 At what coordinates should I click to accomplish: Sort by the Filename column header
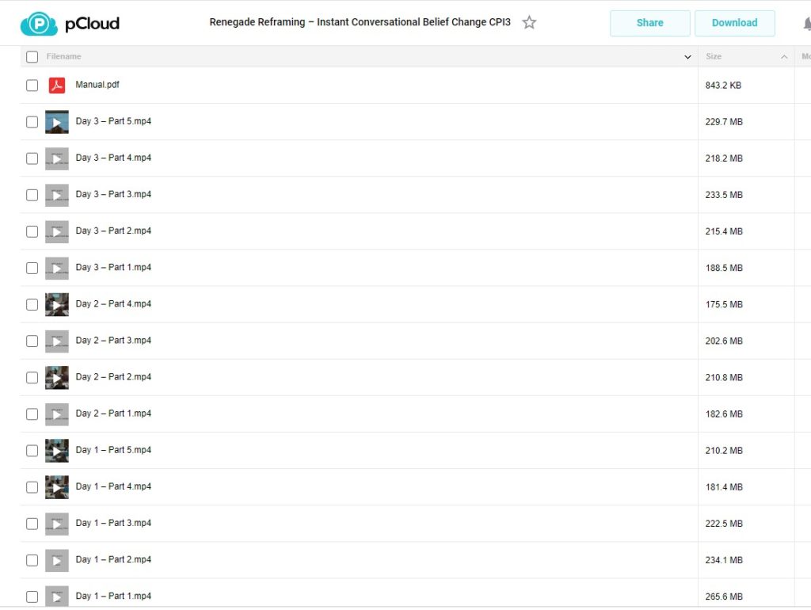(x=64, y=57)
